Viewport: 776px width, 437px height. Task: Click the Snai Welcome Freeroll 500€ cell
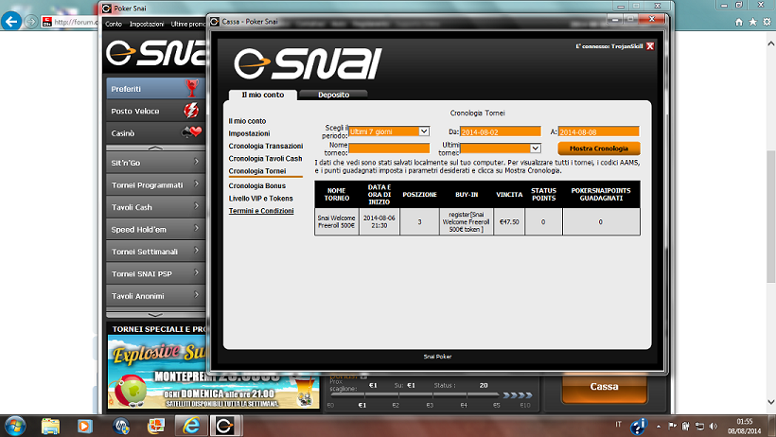(x=337, y=221)
